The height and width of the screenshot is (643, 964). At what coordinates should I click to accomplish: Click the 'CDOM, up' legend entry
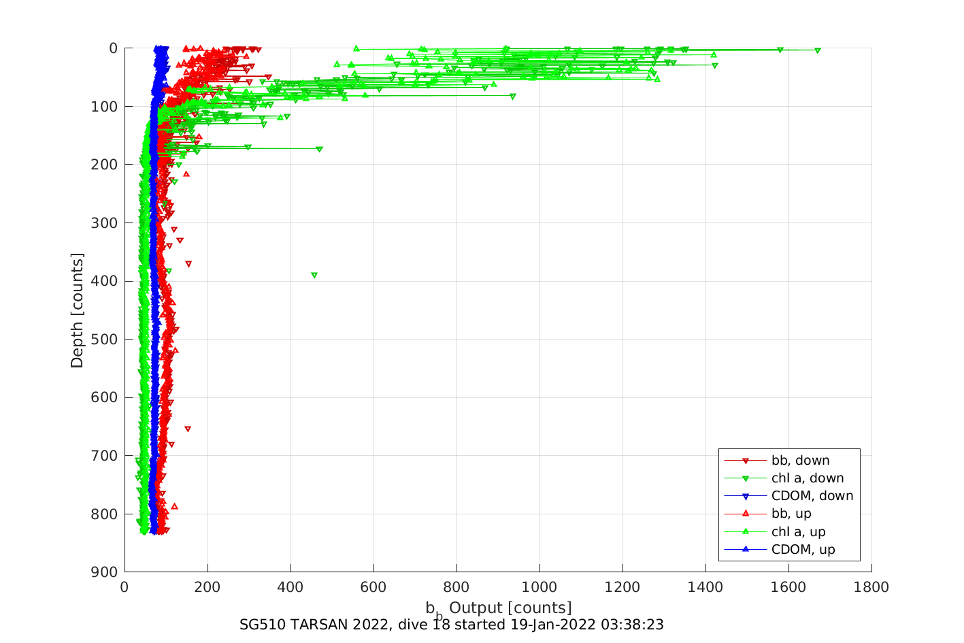coord(780,550)
